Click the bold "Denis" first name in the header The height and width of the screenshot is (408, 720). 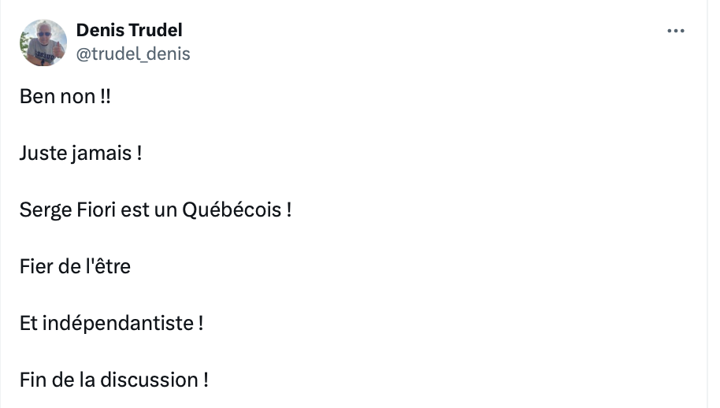point(101,30)
